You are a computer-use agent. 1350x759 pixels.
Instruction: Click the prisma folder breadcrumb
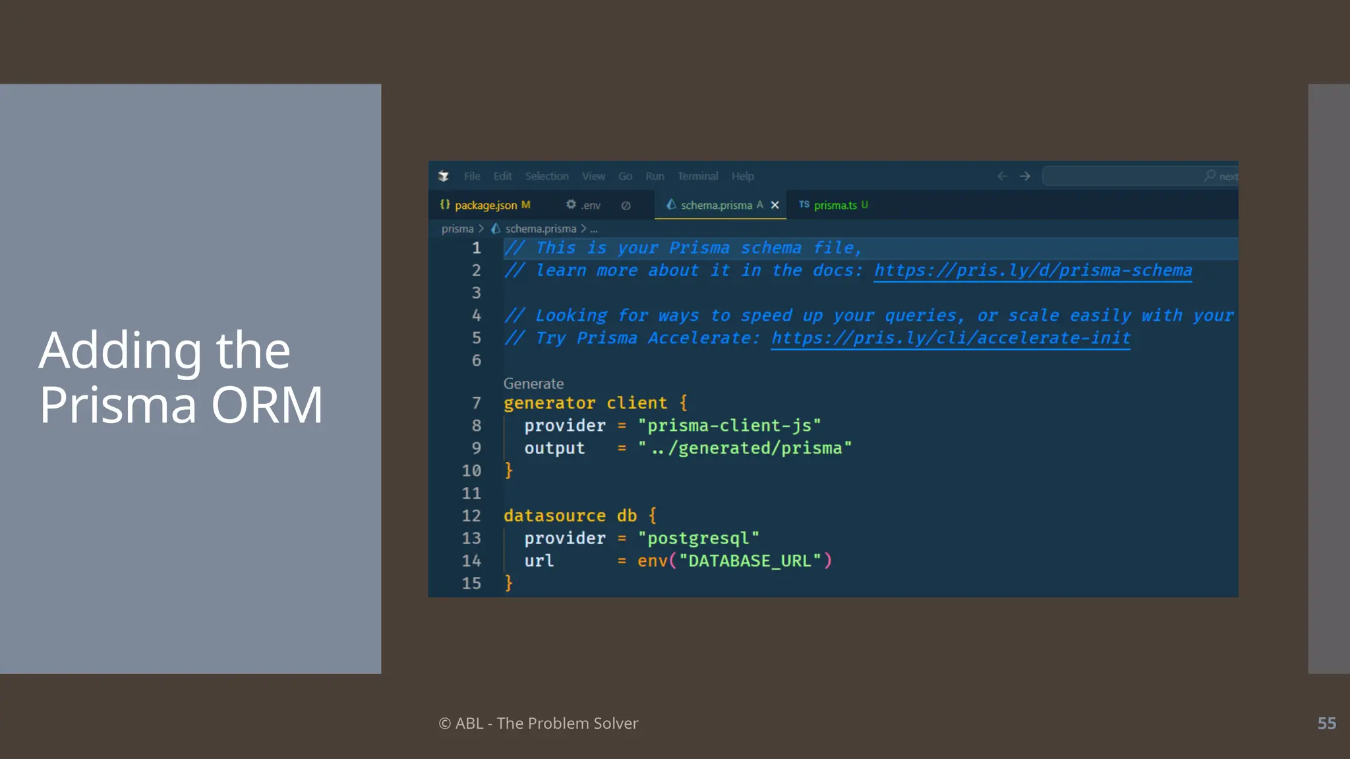(x=457, y=229)
